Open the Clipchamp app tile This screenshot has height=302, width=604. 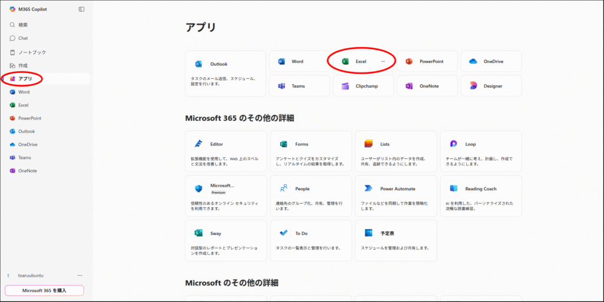(x=363, y=86)
